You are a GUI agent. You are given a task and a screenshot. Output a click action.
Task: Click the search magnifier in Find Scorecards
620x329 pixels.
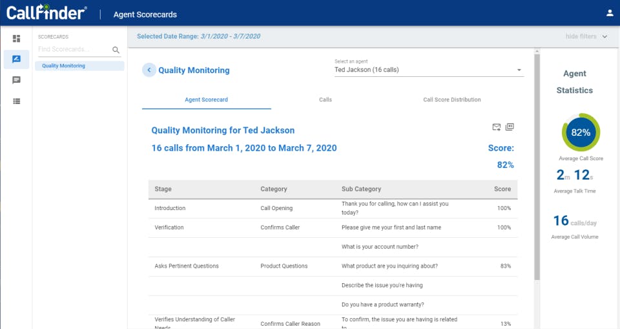point(116,50)
